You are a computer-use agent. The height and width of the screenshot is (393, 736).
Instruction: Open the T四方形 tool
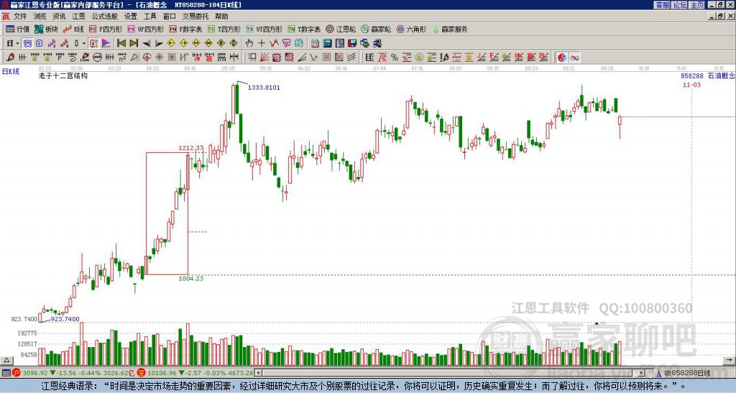click(x=224, y=29)
